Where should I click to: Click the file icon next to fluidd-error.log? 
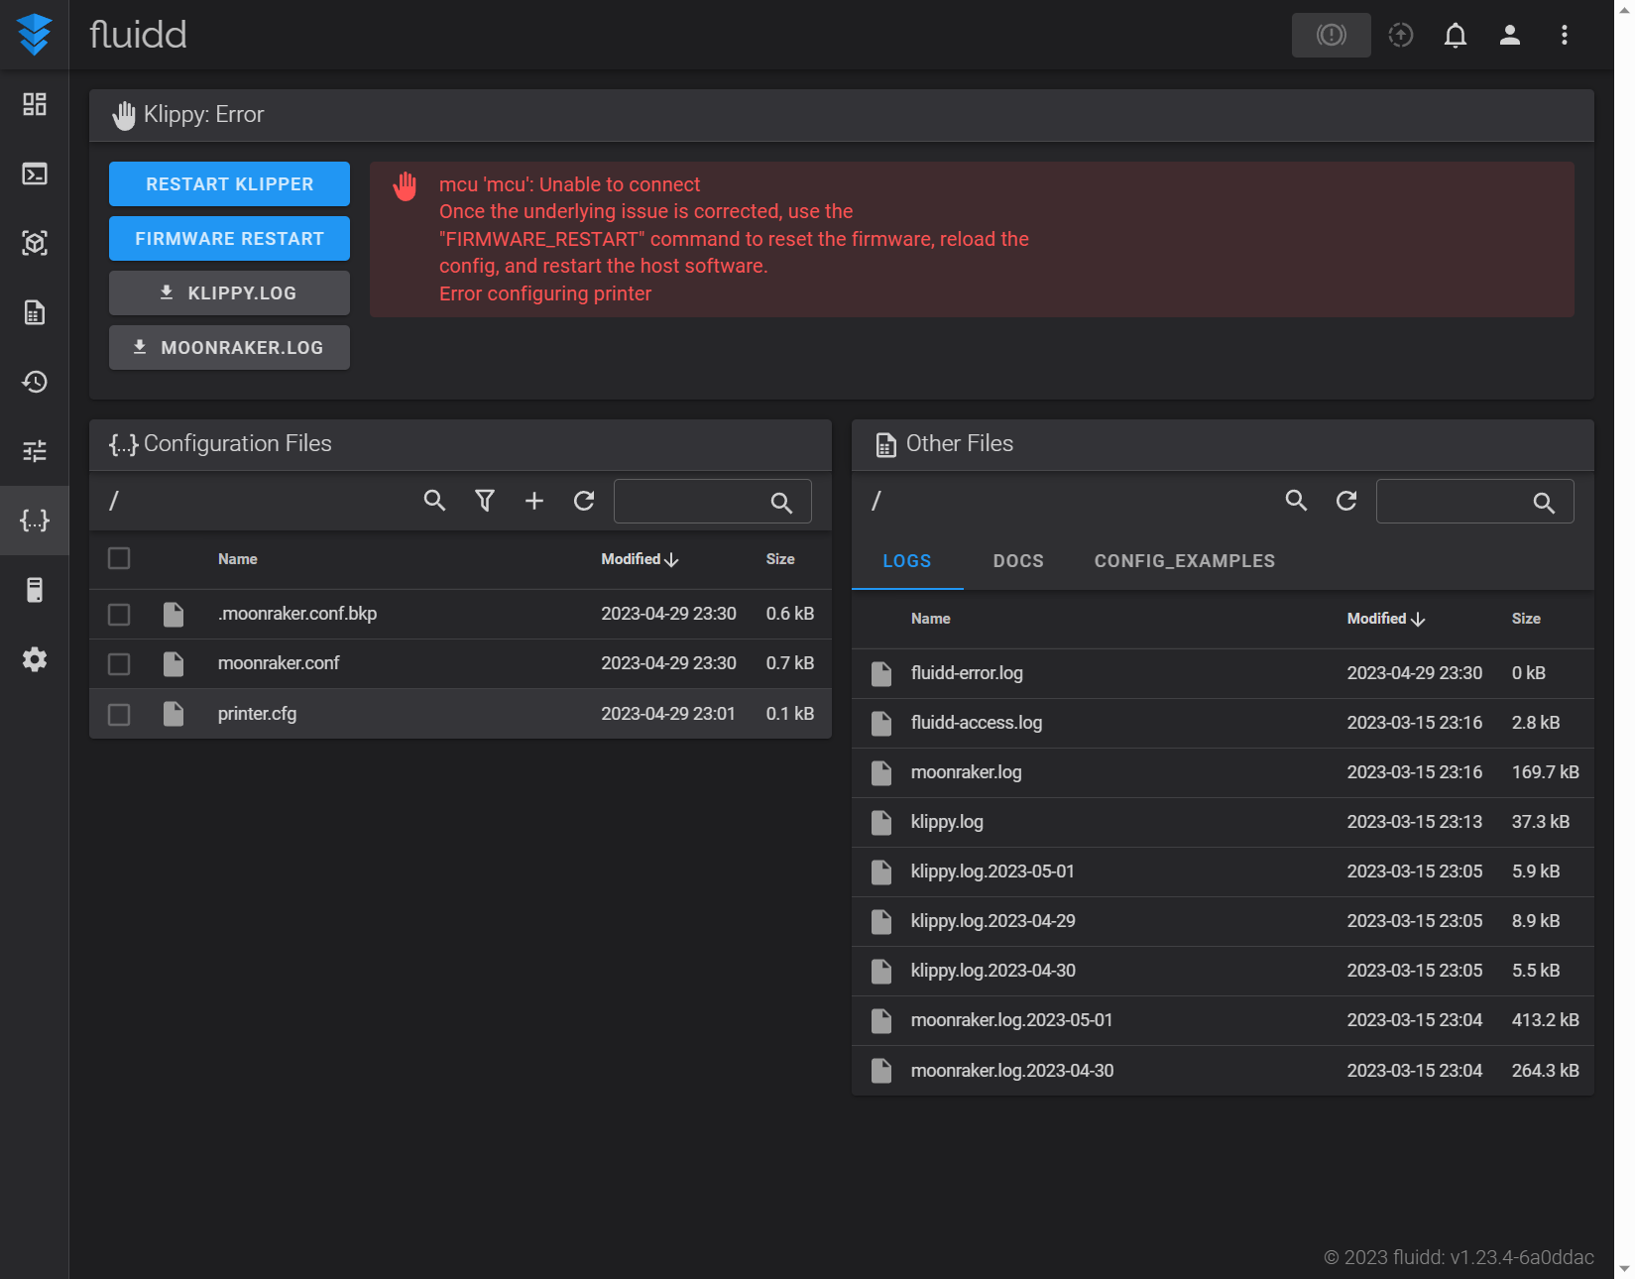coord(881,673)
